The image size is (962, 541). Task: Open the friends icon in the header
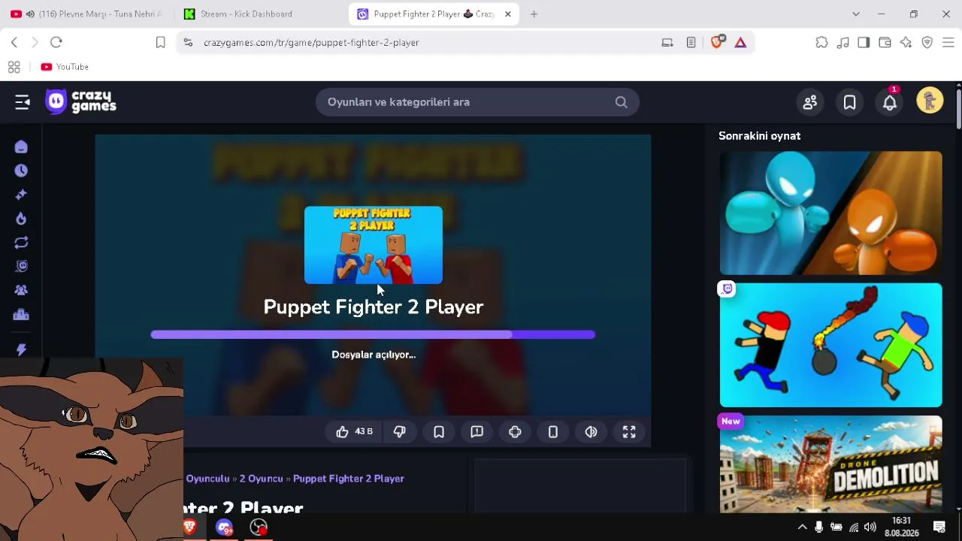809,102
